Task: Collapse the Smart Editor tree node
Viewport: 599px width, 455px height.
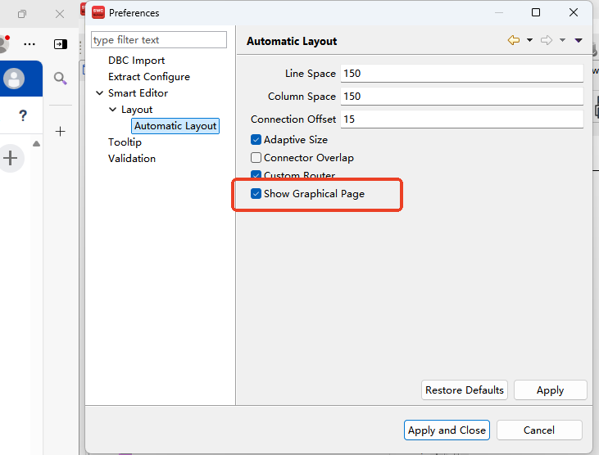Action: click(x=100, y=93)
